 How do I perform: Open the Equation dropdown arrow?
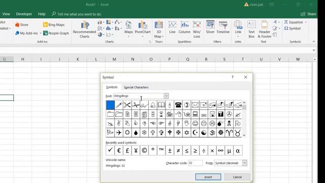pos(306,22)
